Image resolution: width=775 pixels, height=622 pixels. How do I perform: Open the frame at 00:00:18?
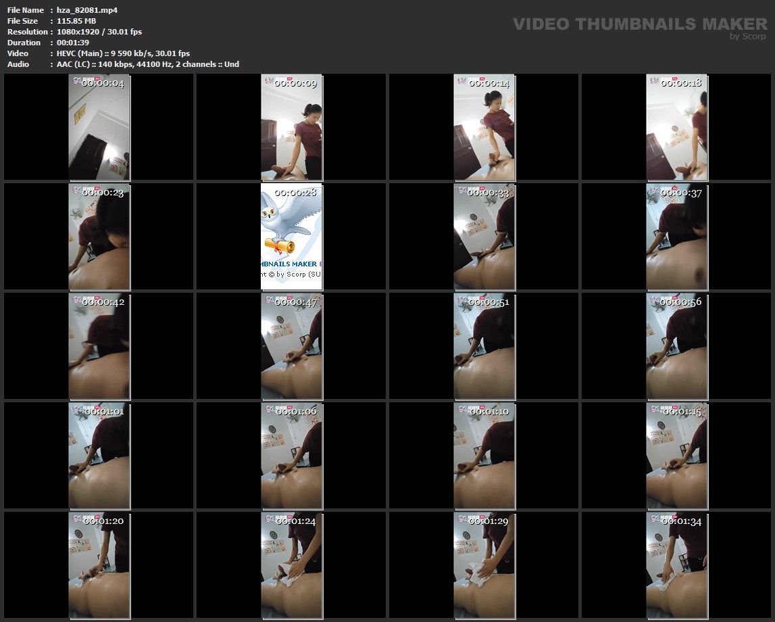pos(676,127)
